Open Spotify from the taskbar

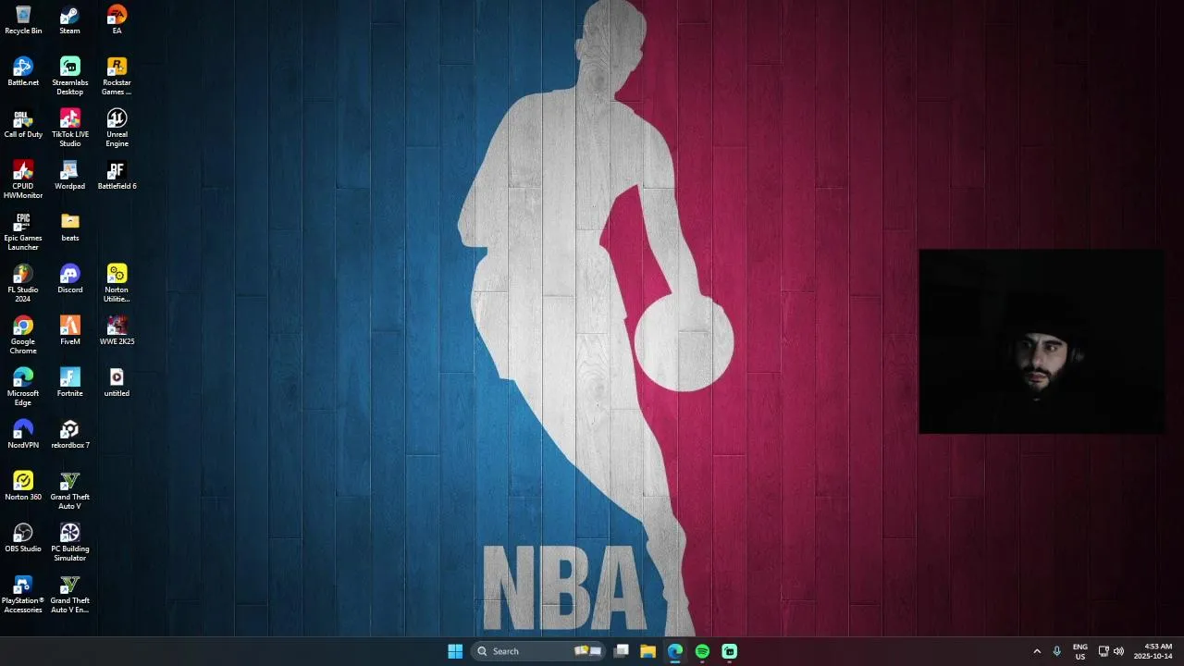[x=702, y=651]
